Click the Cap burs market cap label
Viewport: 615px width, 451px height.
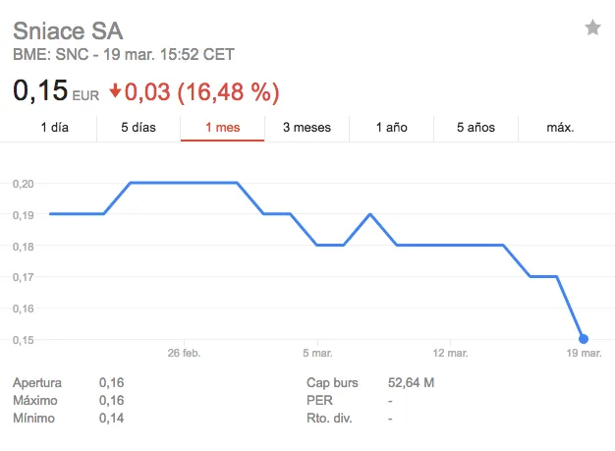(333, 382)
